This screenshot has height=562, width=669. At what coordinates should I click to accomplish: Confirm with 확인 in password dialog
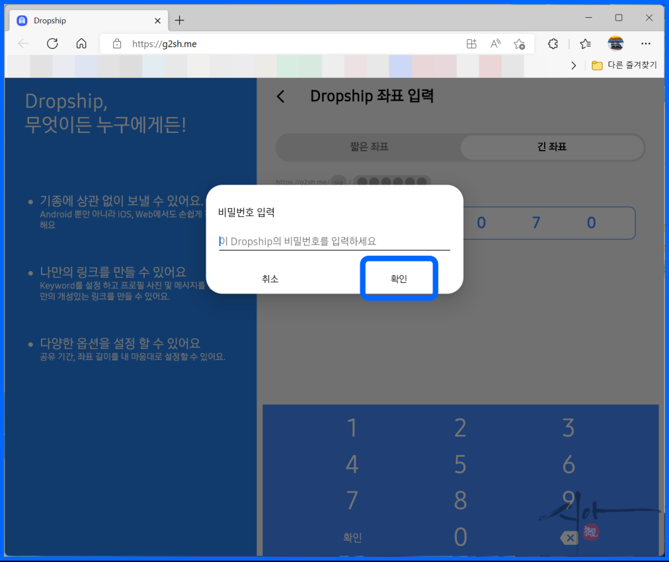click(x=399, y=278)
